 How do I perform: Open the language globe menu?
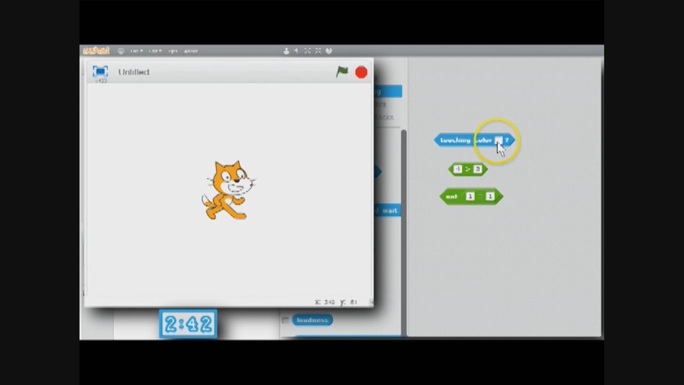pyautogui.click(x=121, y=51)
